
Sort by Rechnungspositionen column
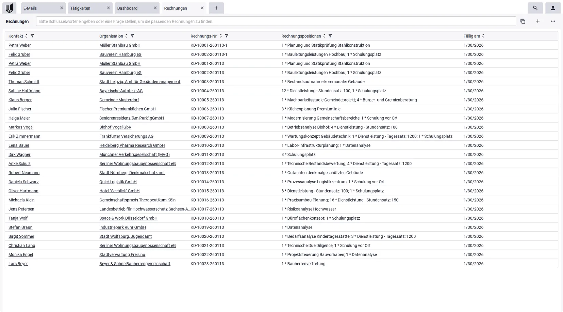click(x=324, y=36)
